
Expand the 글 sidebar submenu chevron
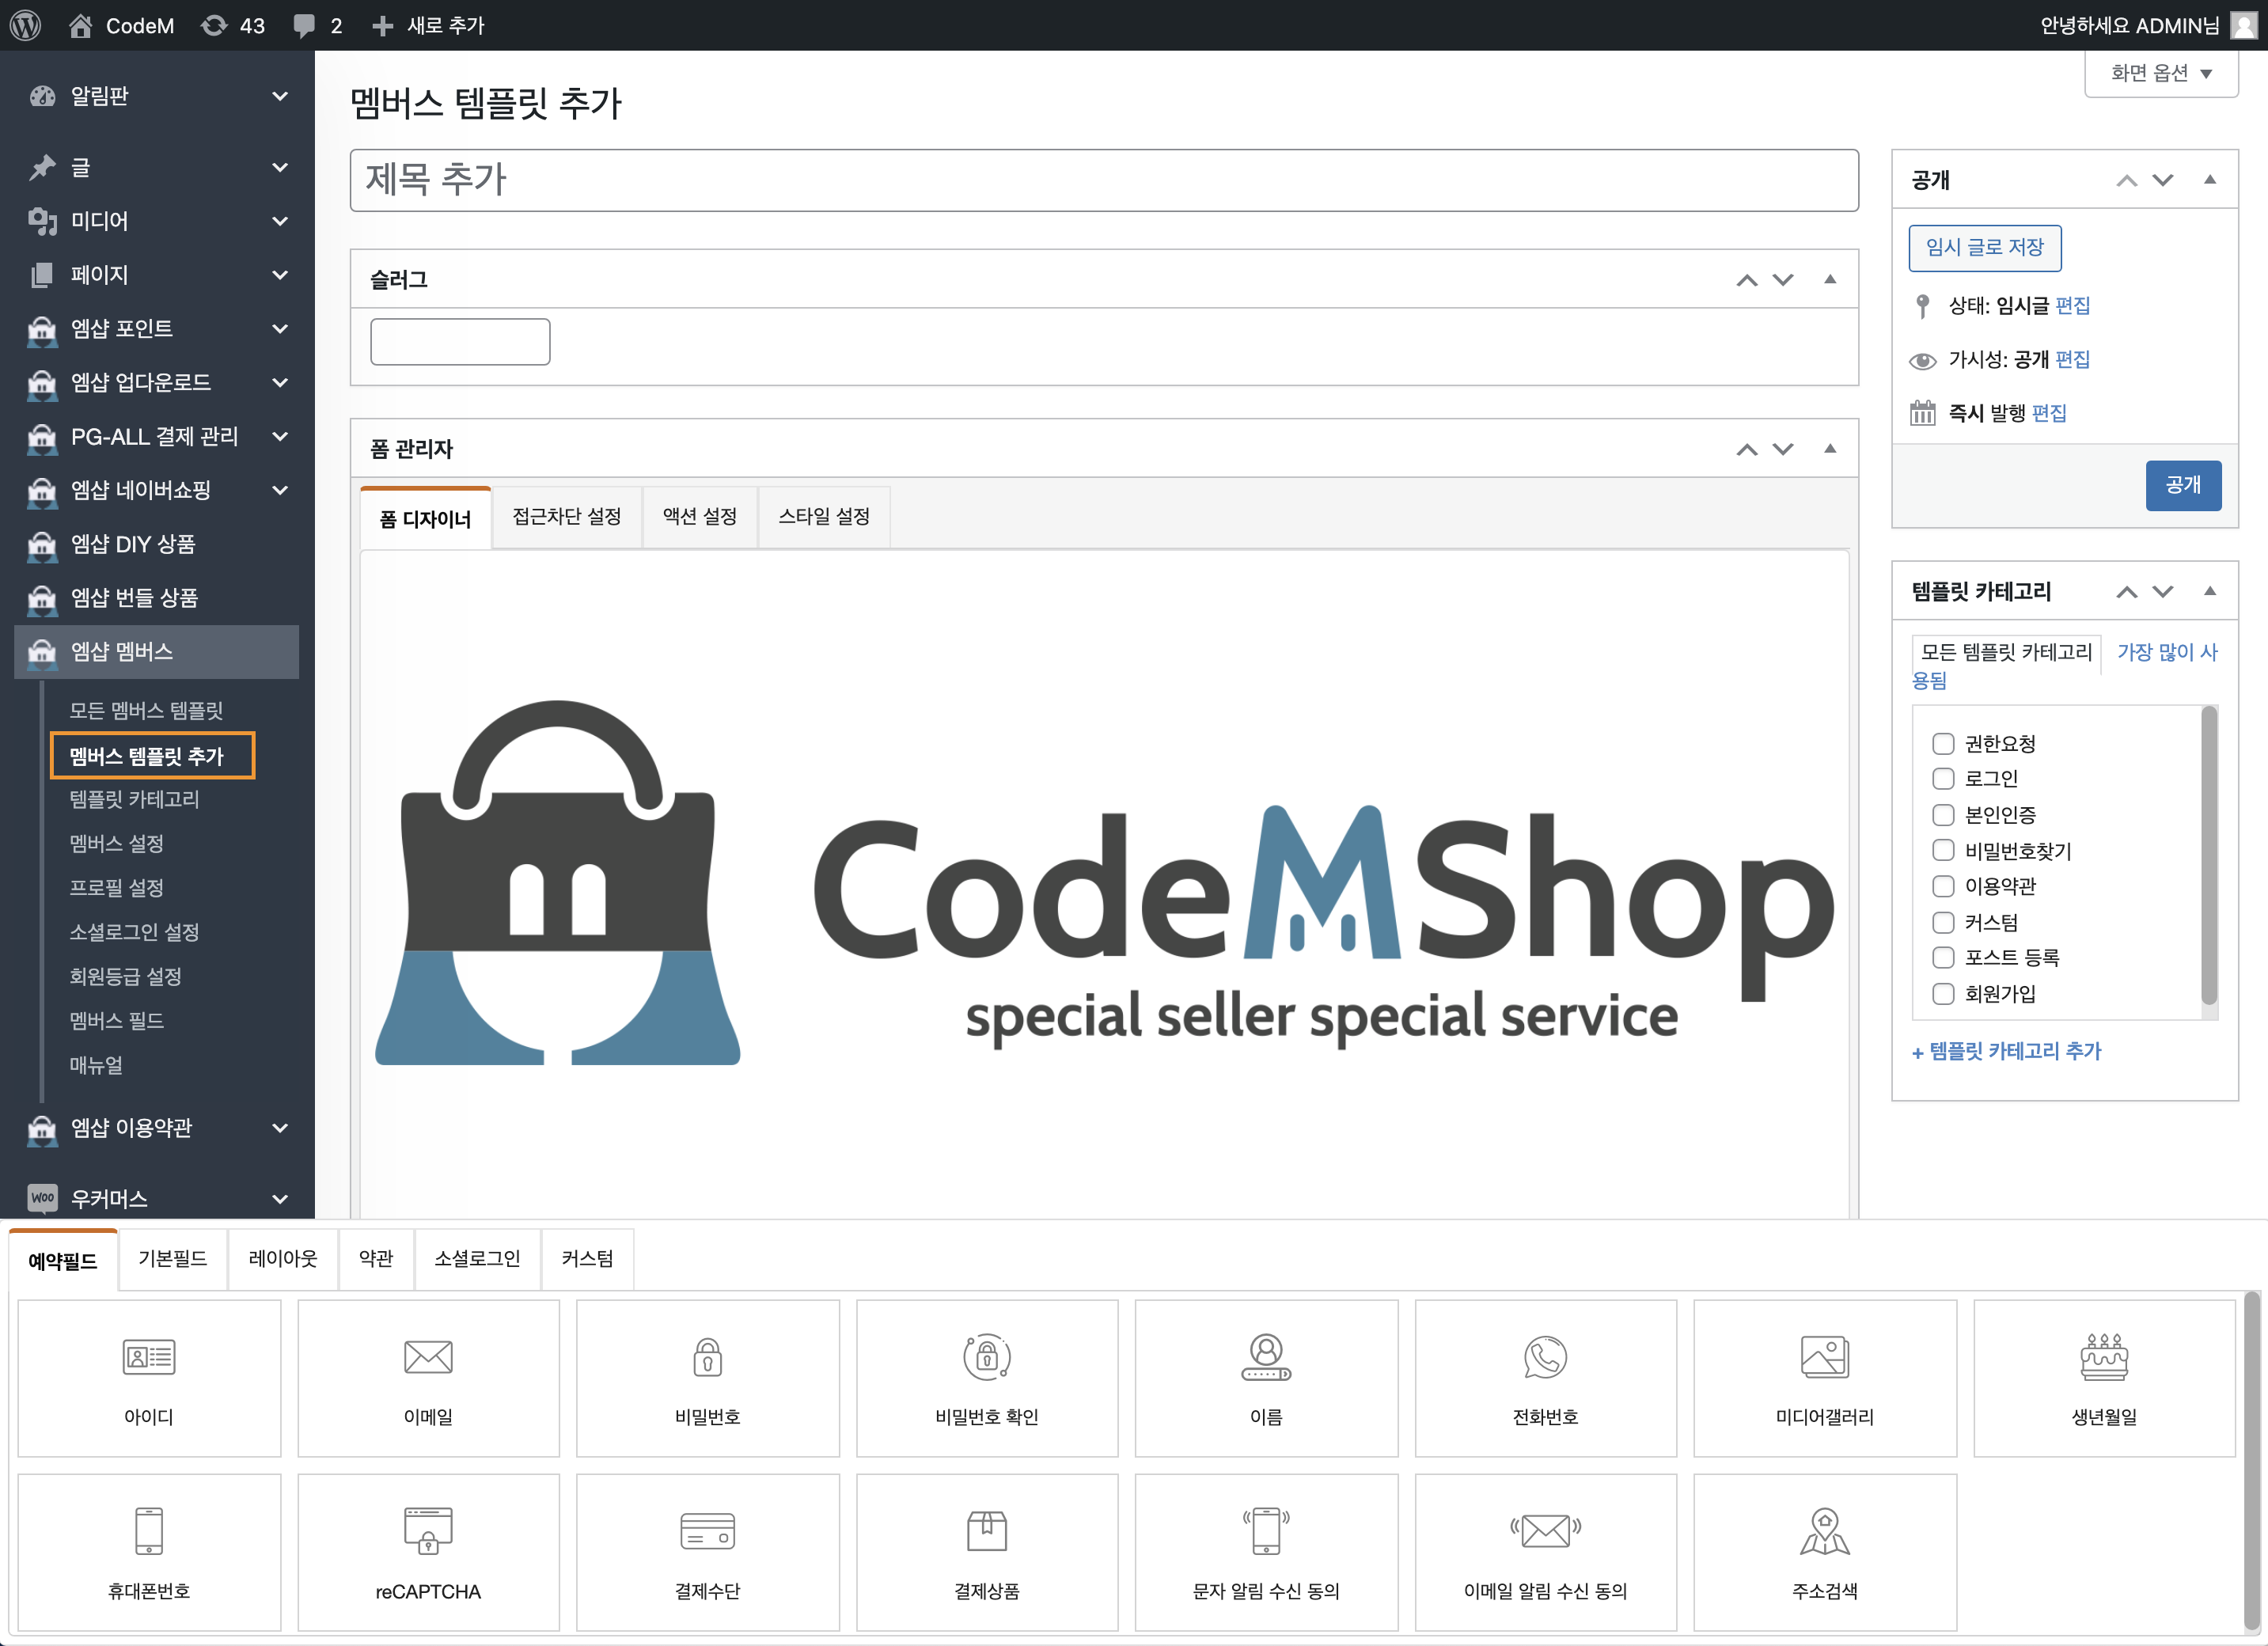280,167
